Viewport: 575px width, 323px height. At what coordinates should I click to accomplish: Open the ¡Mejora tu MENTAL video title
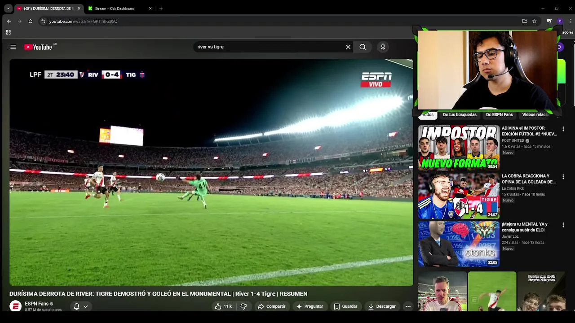point(525,227)
